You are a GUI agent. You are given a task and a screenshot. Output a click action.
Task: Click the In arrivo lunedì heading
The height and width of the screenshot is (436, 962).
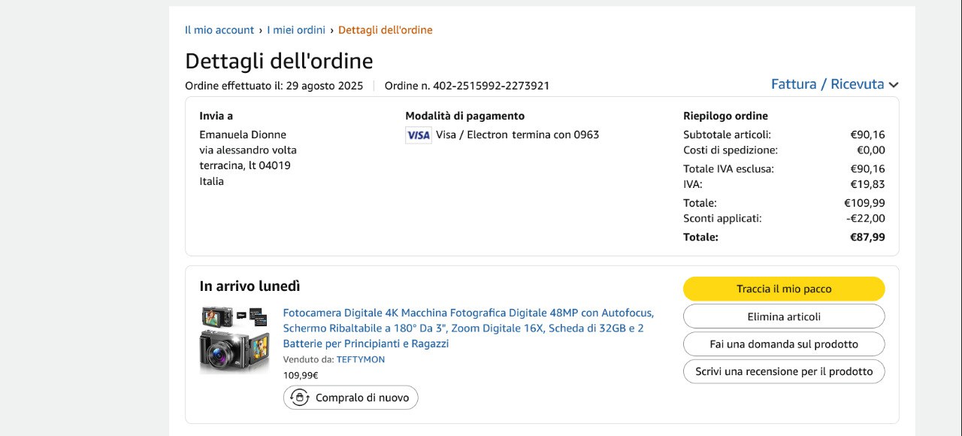pyautogui.click(x=250, y=286)
